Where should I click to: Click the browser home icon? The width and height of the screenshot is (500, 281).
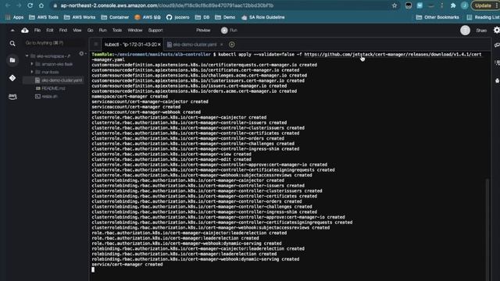[x=41, y=5]
